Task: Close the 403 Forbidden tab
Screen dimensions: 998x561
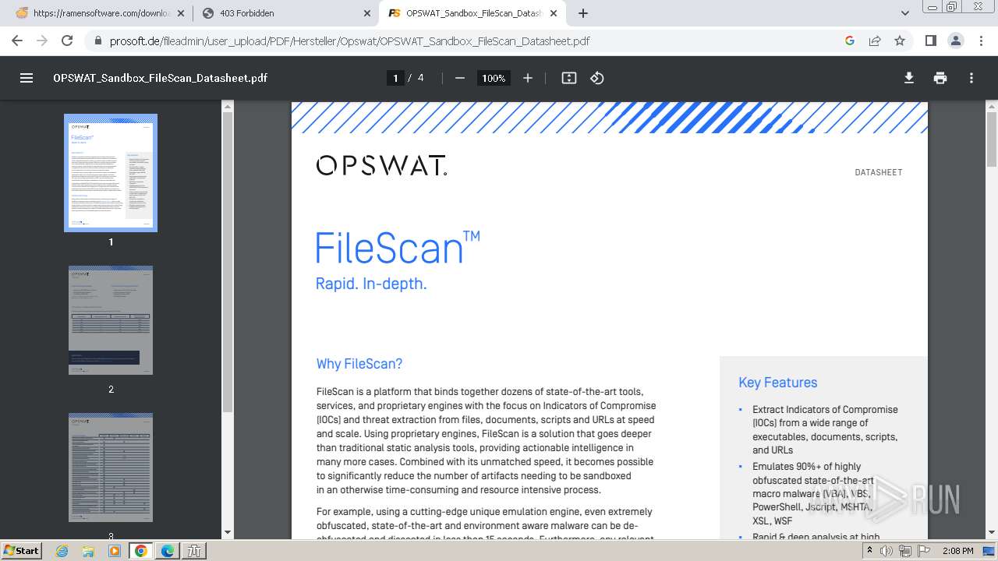Action: click(367, 13)
